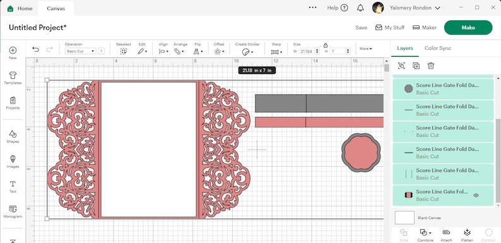Open the Combine menu
This screenshot has width=501, height=243.
(425, 235)
